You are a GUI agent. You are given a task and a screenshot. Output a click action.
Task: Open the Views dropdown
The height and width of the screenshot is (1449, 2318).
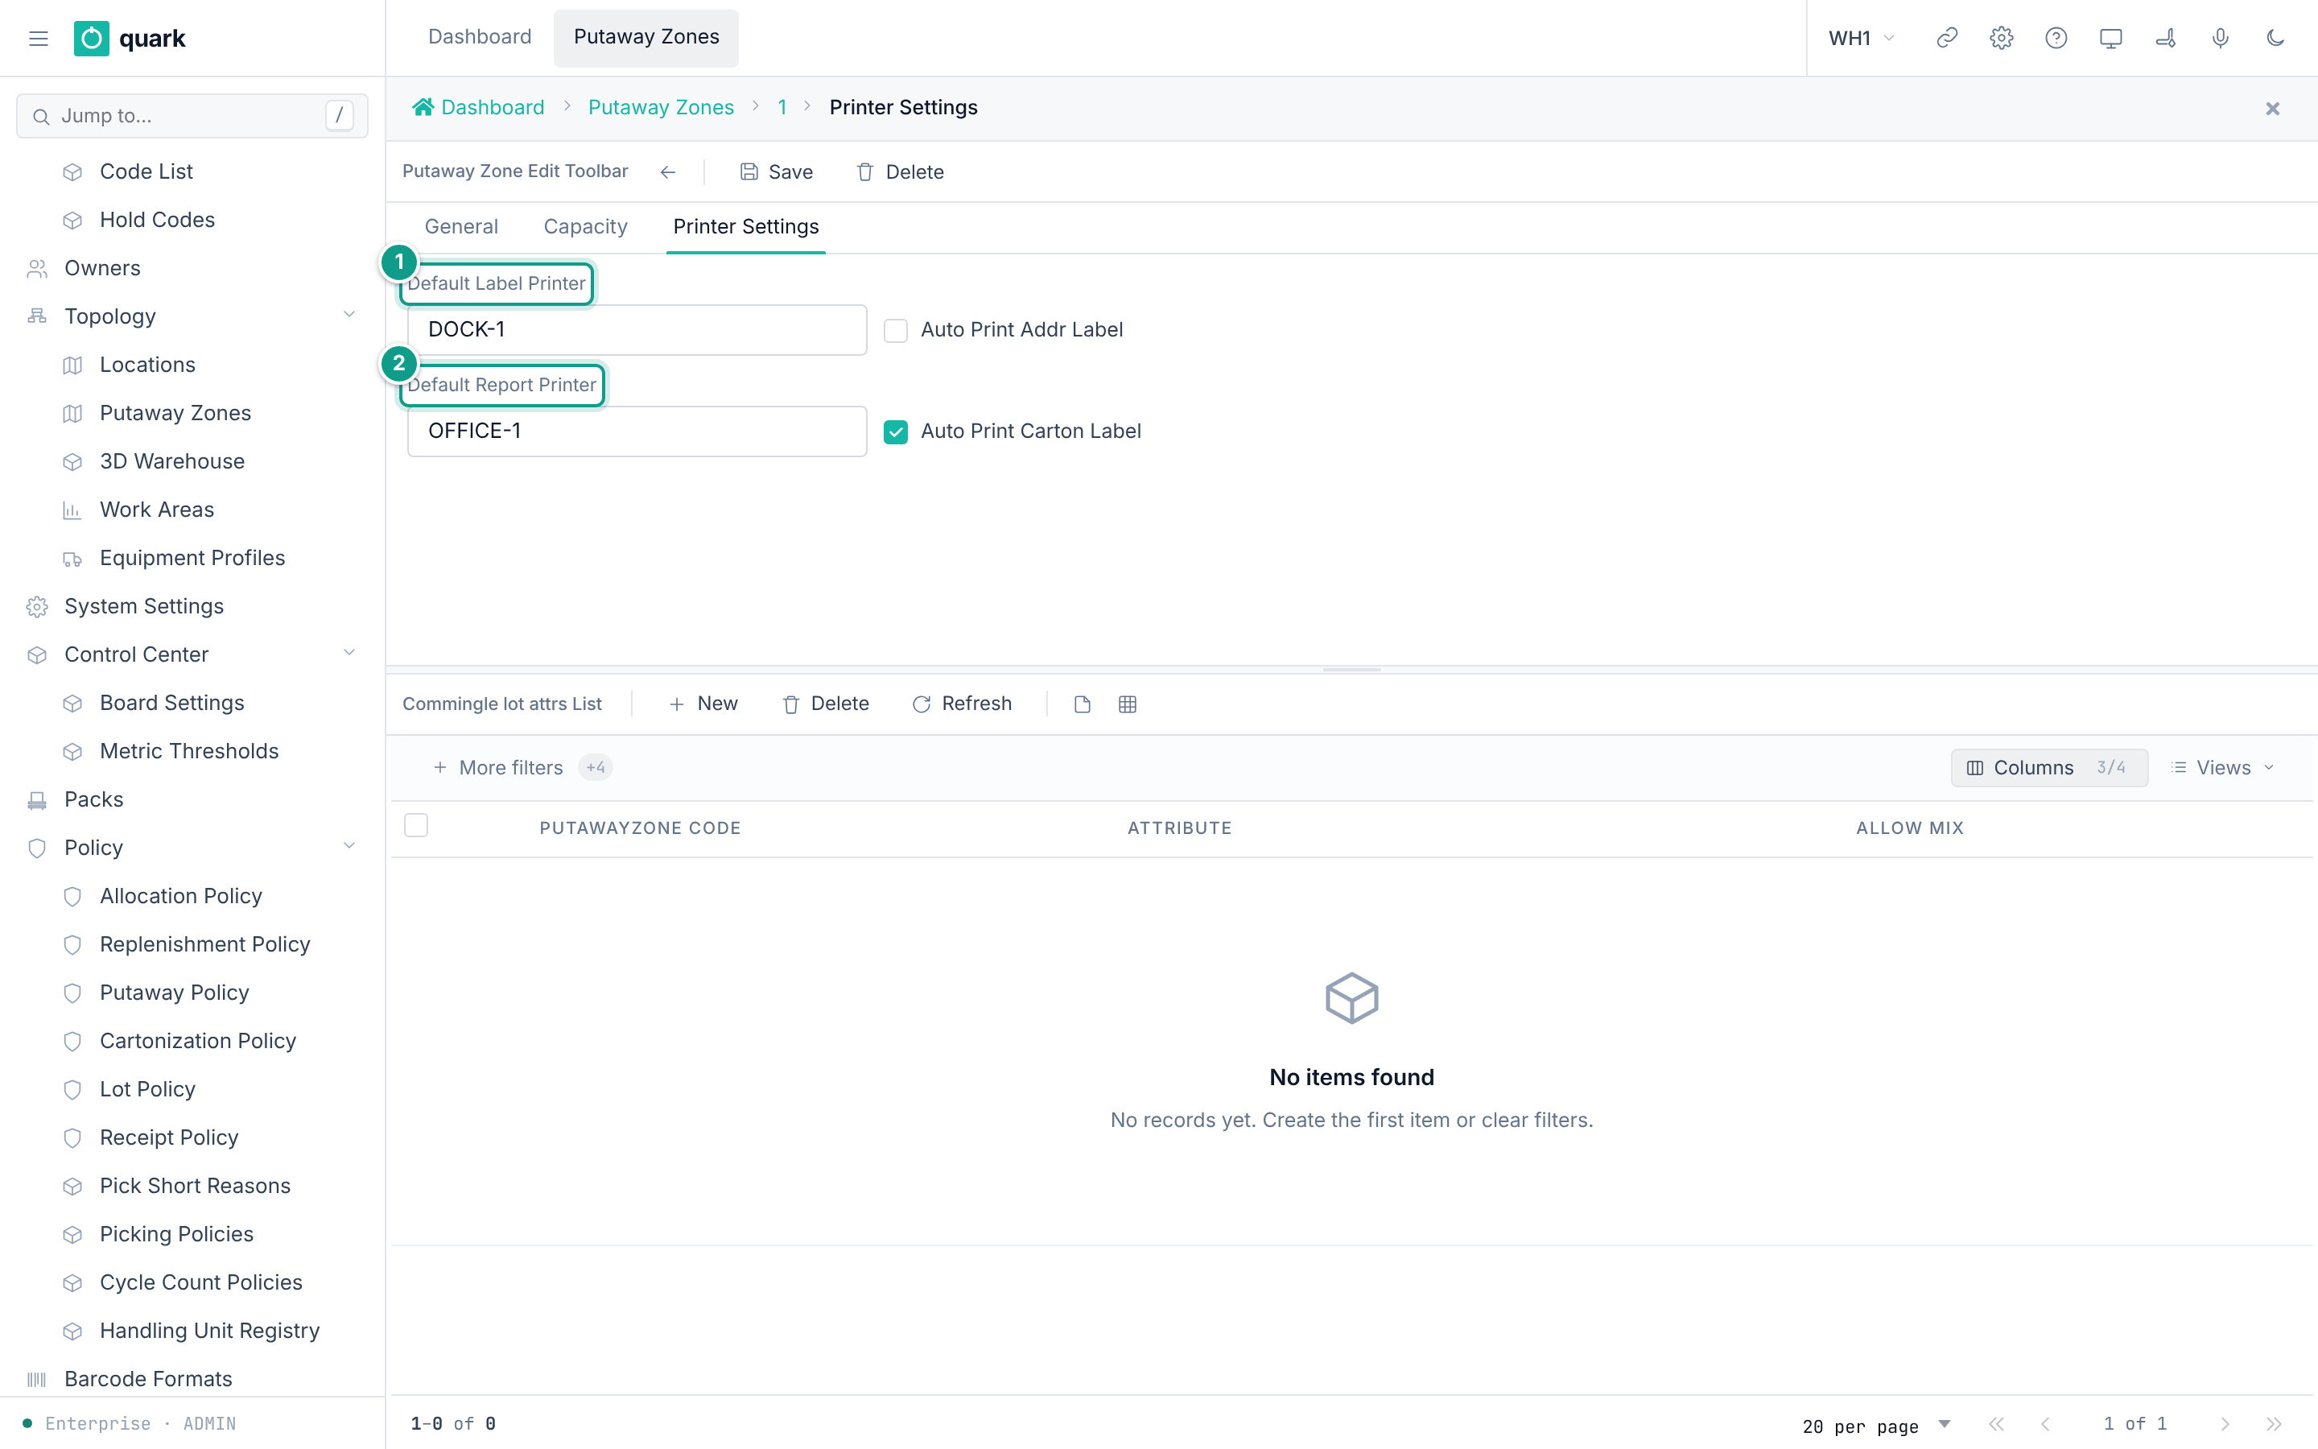[2223, 768]
